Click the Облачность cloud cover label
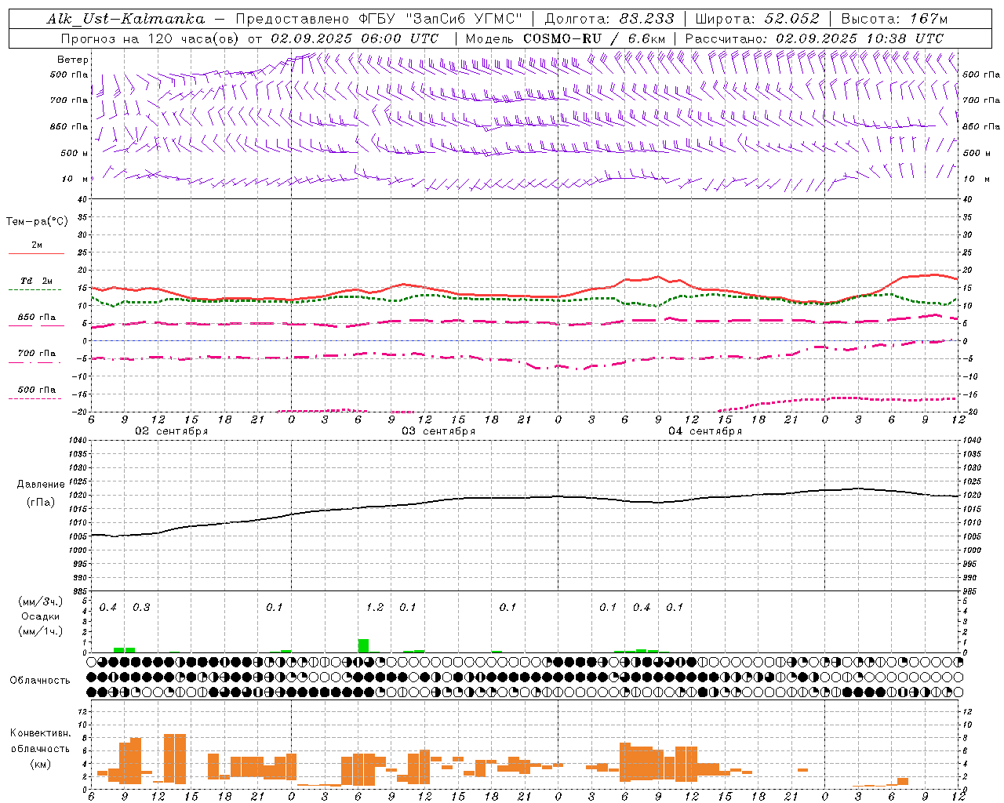Viewport: 1004px width, 803px height. click(40, 680)
